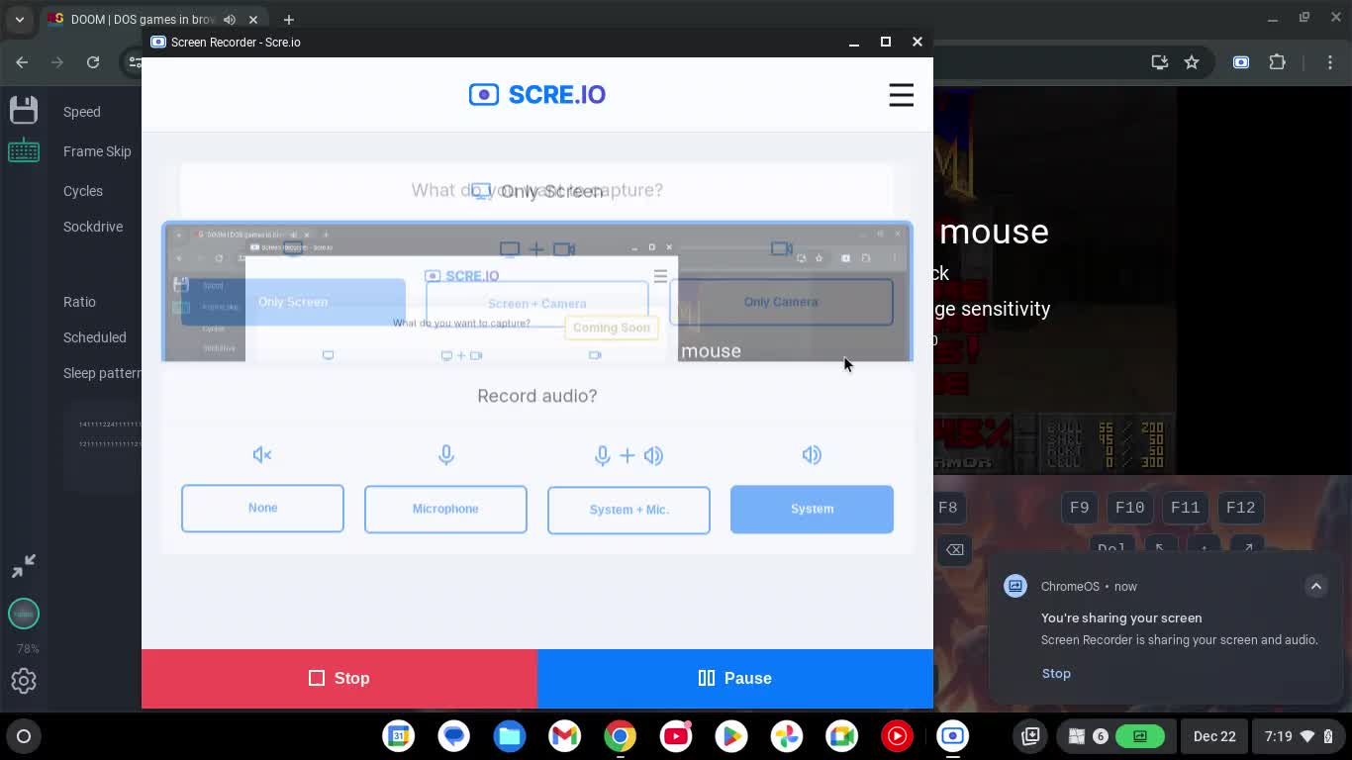Open the sidebar settings gear
1352x760 pixels.
[x=24, y=681]
